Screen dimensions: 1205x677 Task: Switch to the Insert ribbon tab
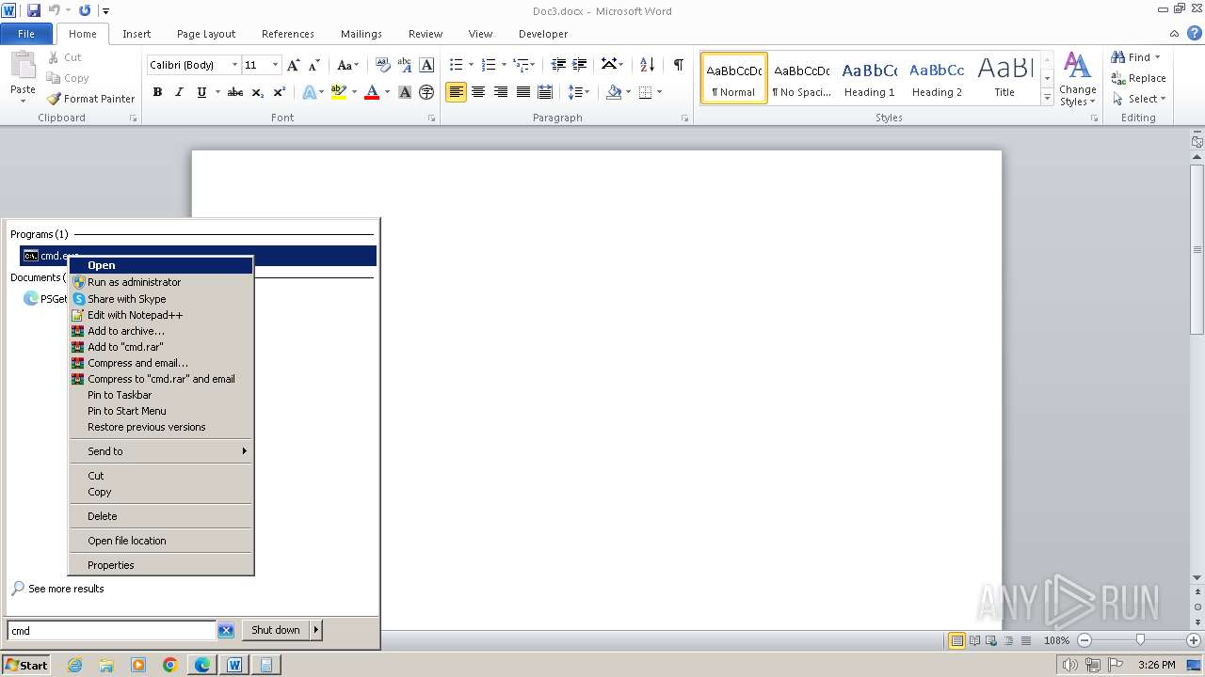137,34
